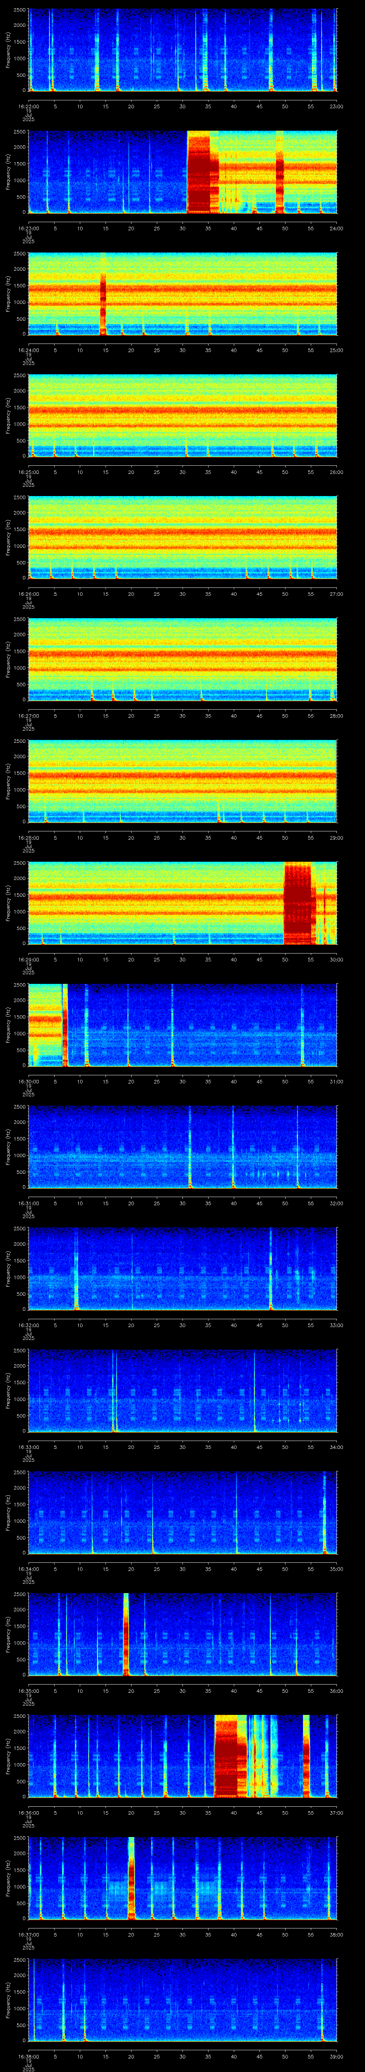Screen dimensions: 365x2072
Task: Select the spectrogram plot starting at 16:22:00
Action: click(x=182, y=50)
